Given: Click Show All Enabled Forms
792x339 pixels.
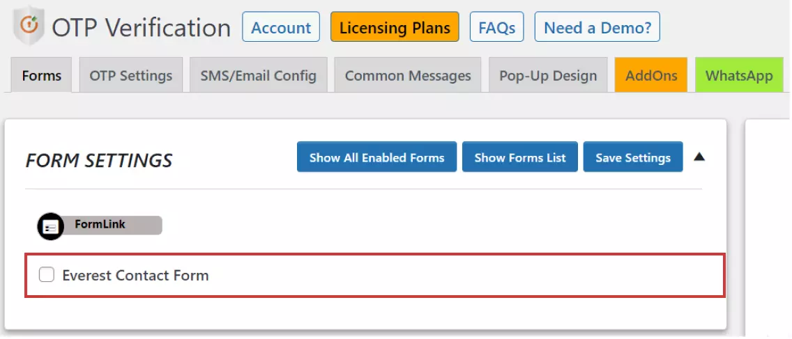Looking at the screenshot, I should (x=376, y=157).
